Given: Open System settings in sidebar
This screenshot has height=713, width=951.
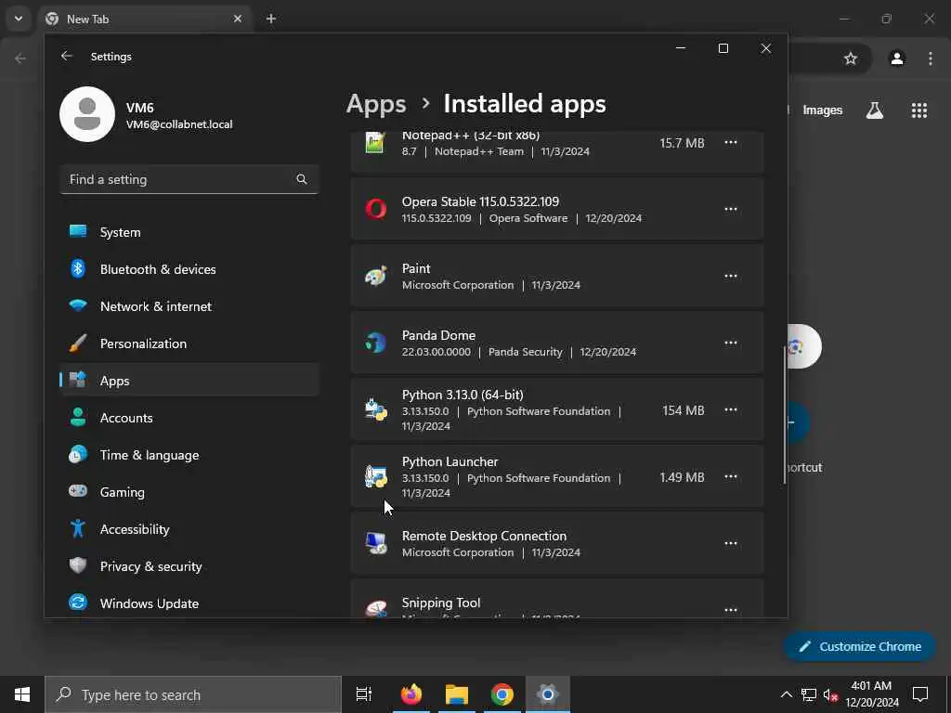Looking at the screenshot, I should [189, 232].
